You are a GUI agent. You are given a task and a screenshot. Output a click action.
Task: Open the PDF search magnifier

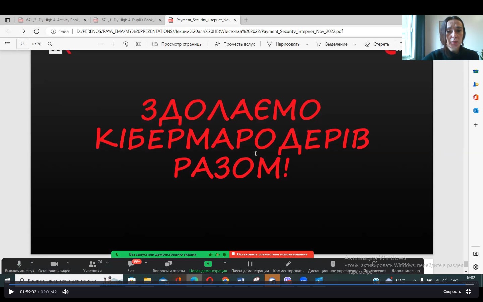(x=50, y=44)
